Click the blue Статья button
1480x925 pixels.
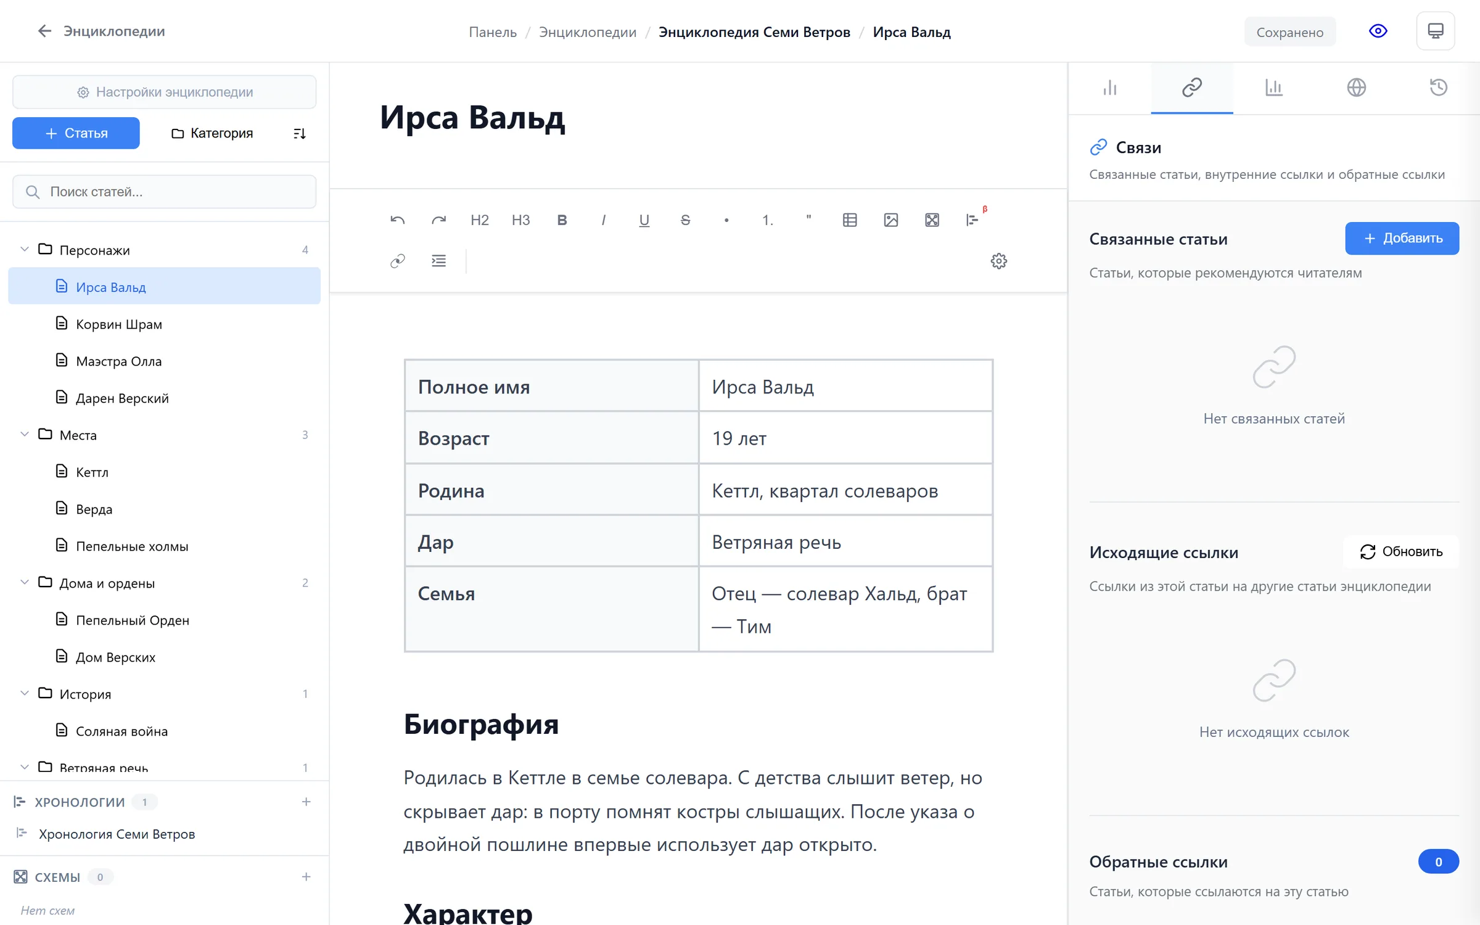(76, 133)
